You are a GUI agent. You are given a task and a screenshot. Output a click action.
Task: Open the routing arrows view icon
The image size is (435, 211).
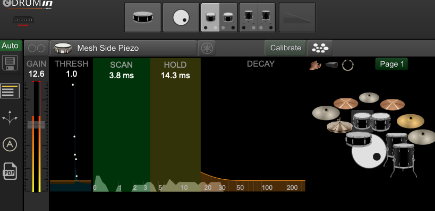[x=10, y=117]
